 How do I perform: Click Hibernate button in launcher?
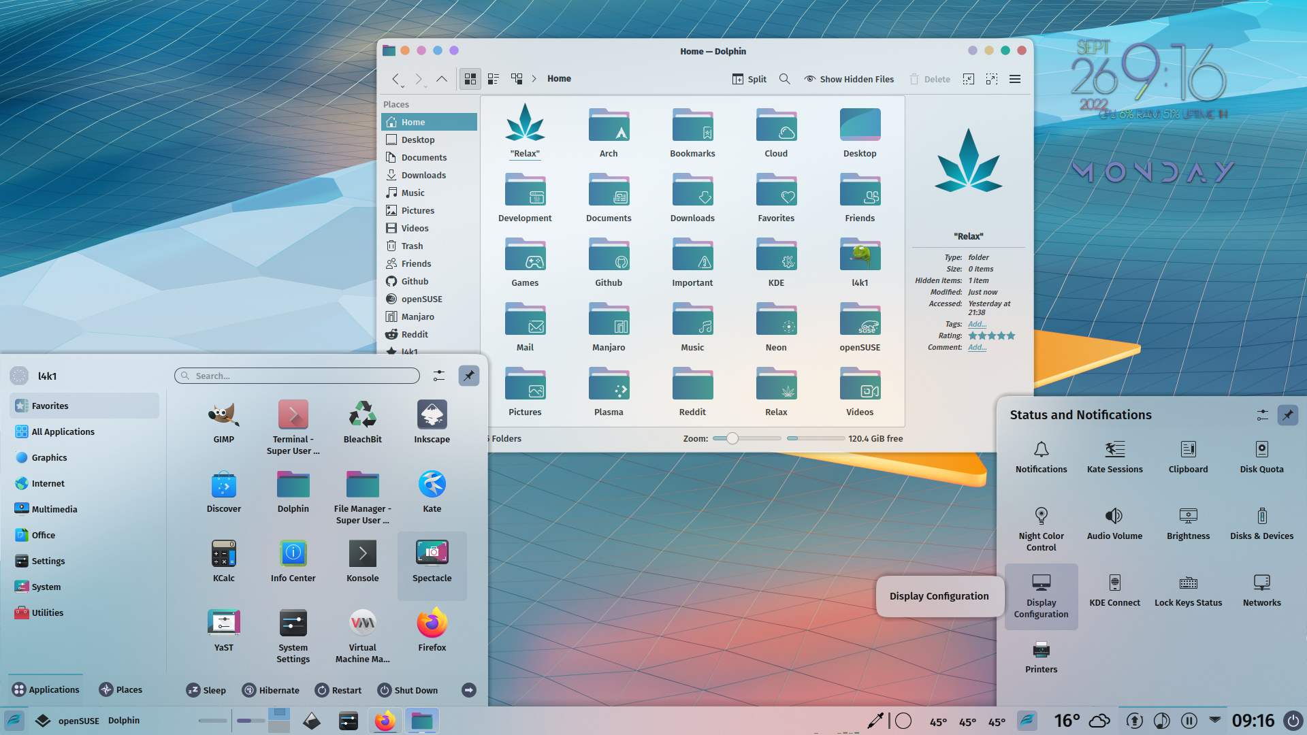click(270, 690)
